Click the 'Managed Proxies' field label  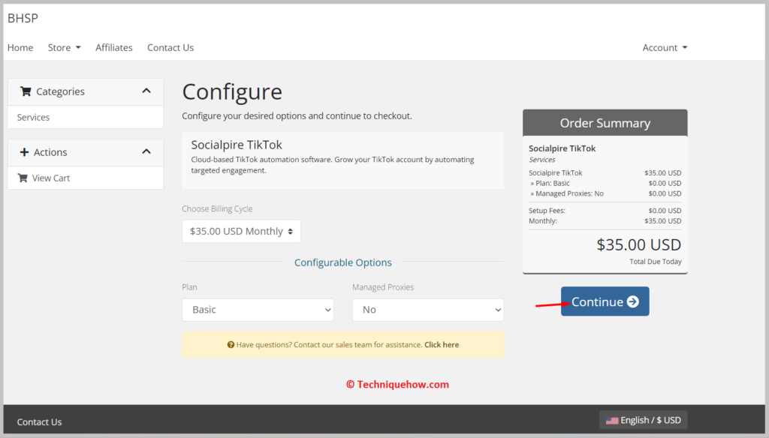click(383, 287)
